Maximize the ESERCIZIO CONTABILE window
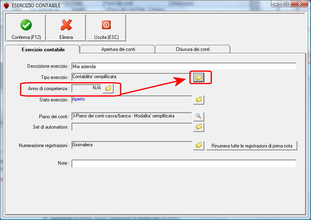 point(286,4)
